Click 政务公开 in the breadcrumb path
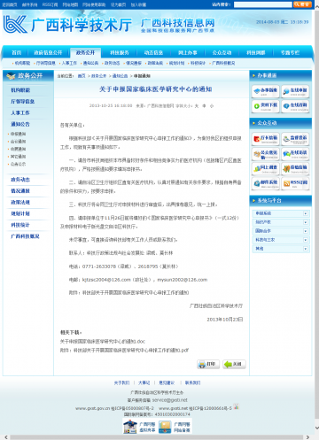319x440 pixels. coord(98,76)
